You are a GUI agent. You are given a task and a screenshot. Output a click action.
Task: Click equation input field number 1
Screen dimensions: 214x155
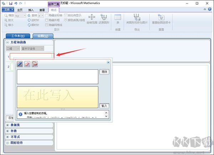(32, 56)
